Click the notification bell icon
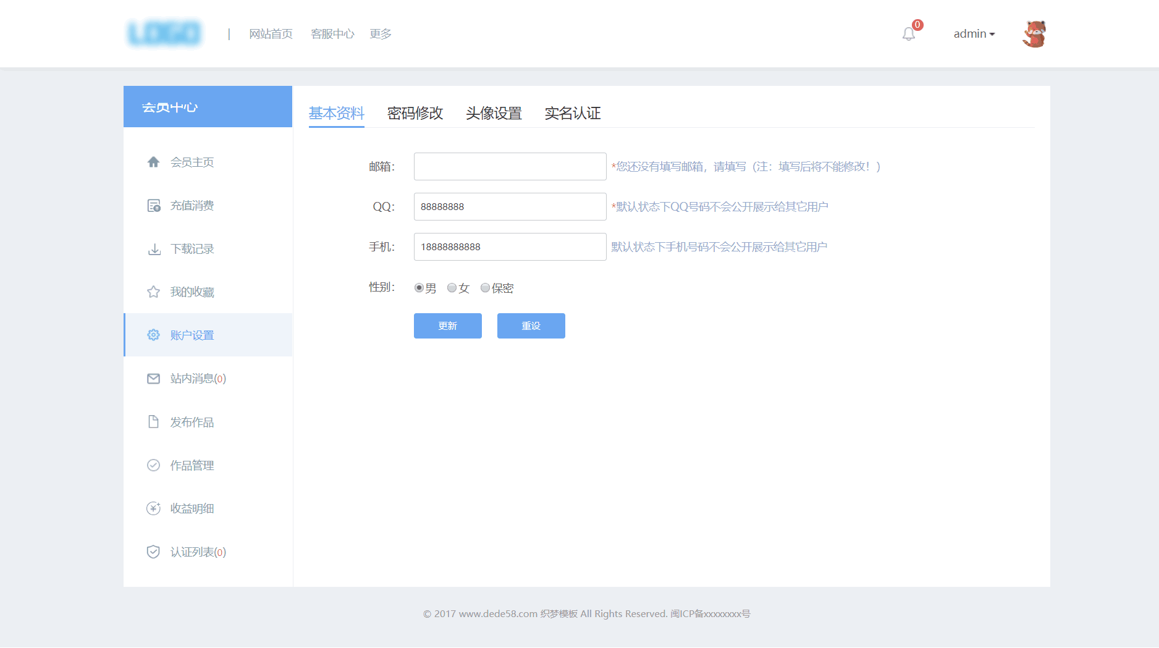Image resolution: width=1159 pixels, height=648 pixels. [x=908, y=34]
